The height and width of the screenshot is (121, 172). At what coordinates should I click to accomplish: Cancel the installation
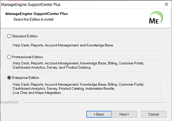[154, 114]
